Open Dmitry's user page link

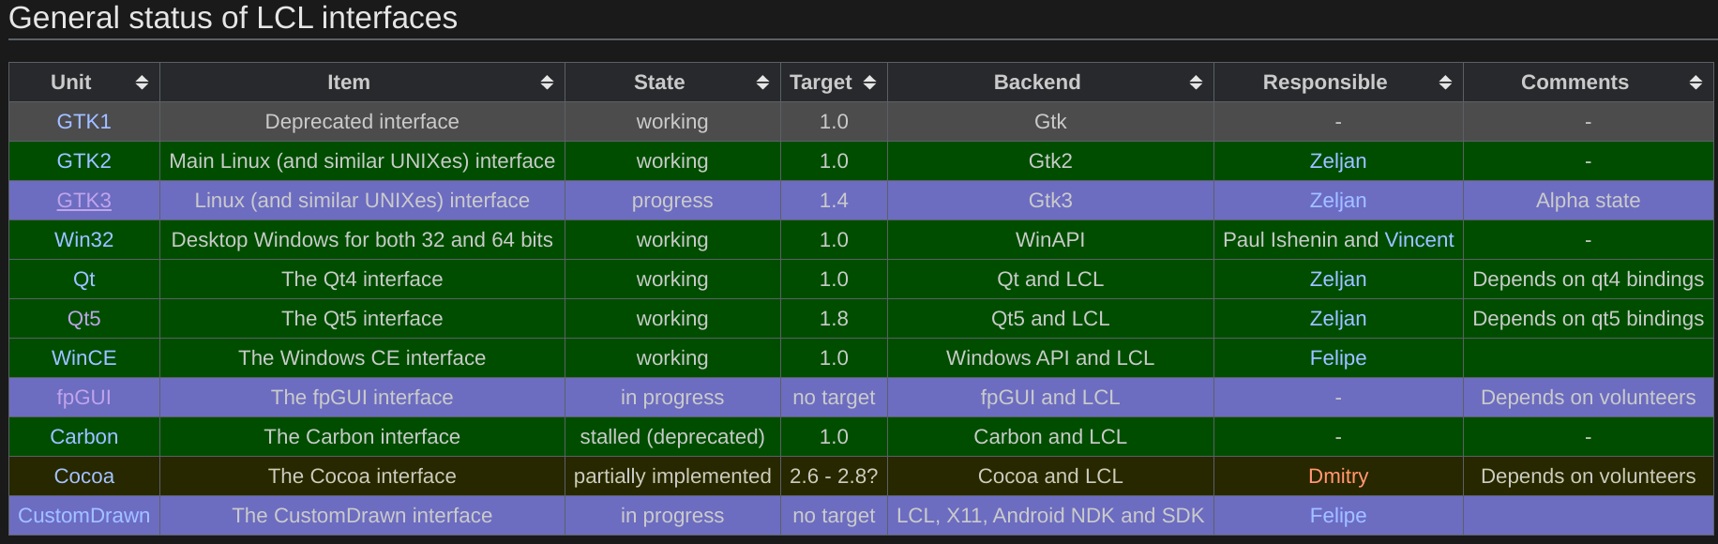pos(1338,476)
